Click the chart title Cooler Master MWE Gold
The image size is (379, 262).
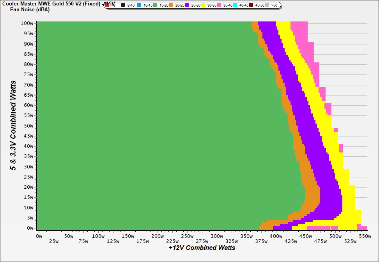51,4
